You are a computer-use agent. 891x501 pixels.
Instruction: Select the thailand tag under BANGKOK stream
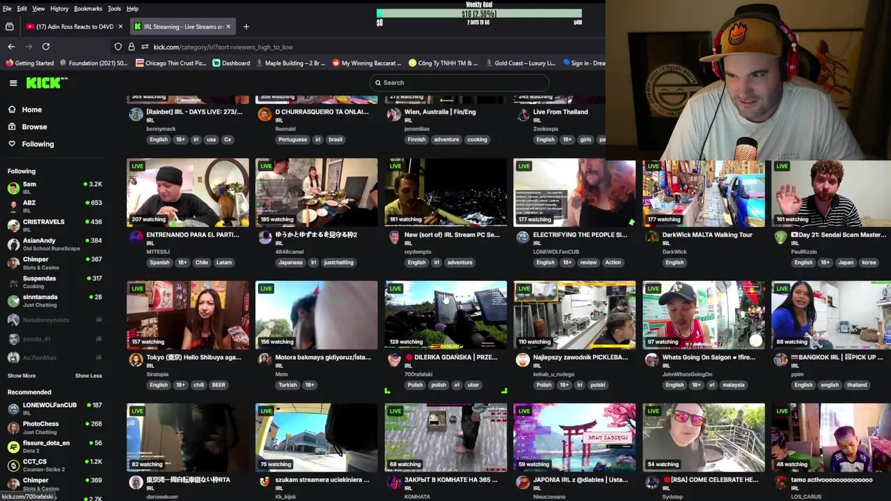pos(857,385)
